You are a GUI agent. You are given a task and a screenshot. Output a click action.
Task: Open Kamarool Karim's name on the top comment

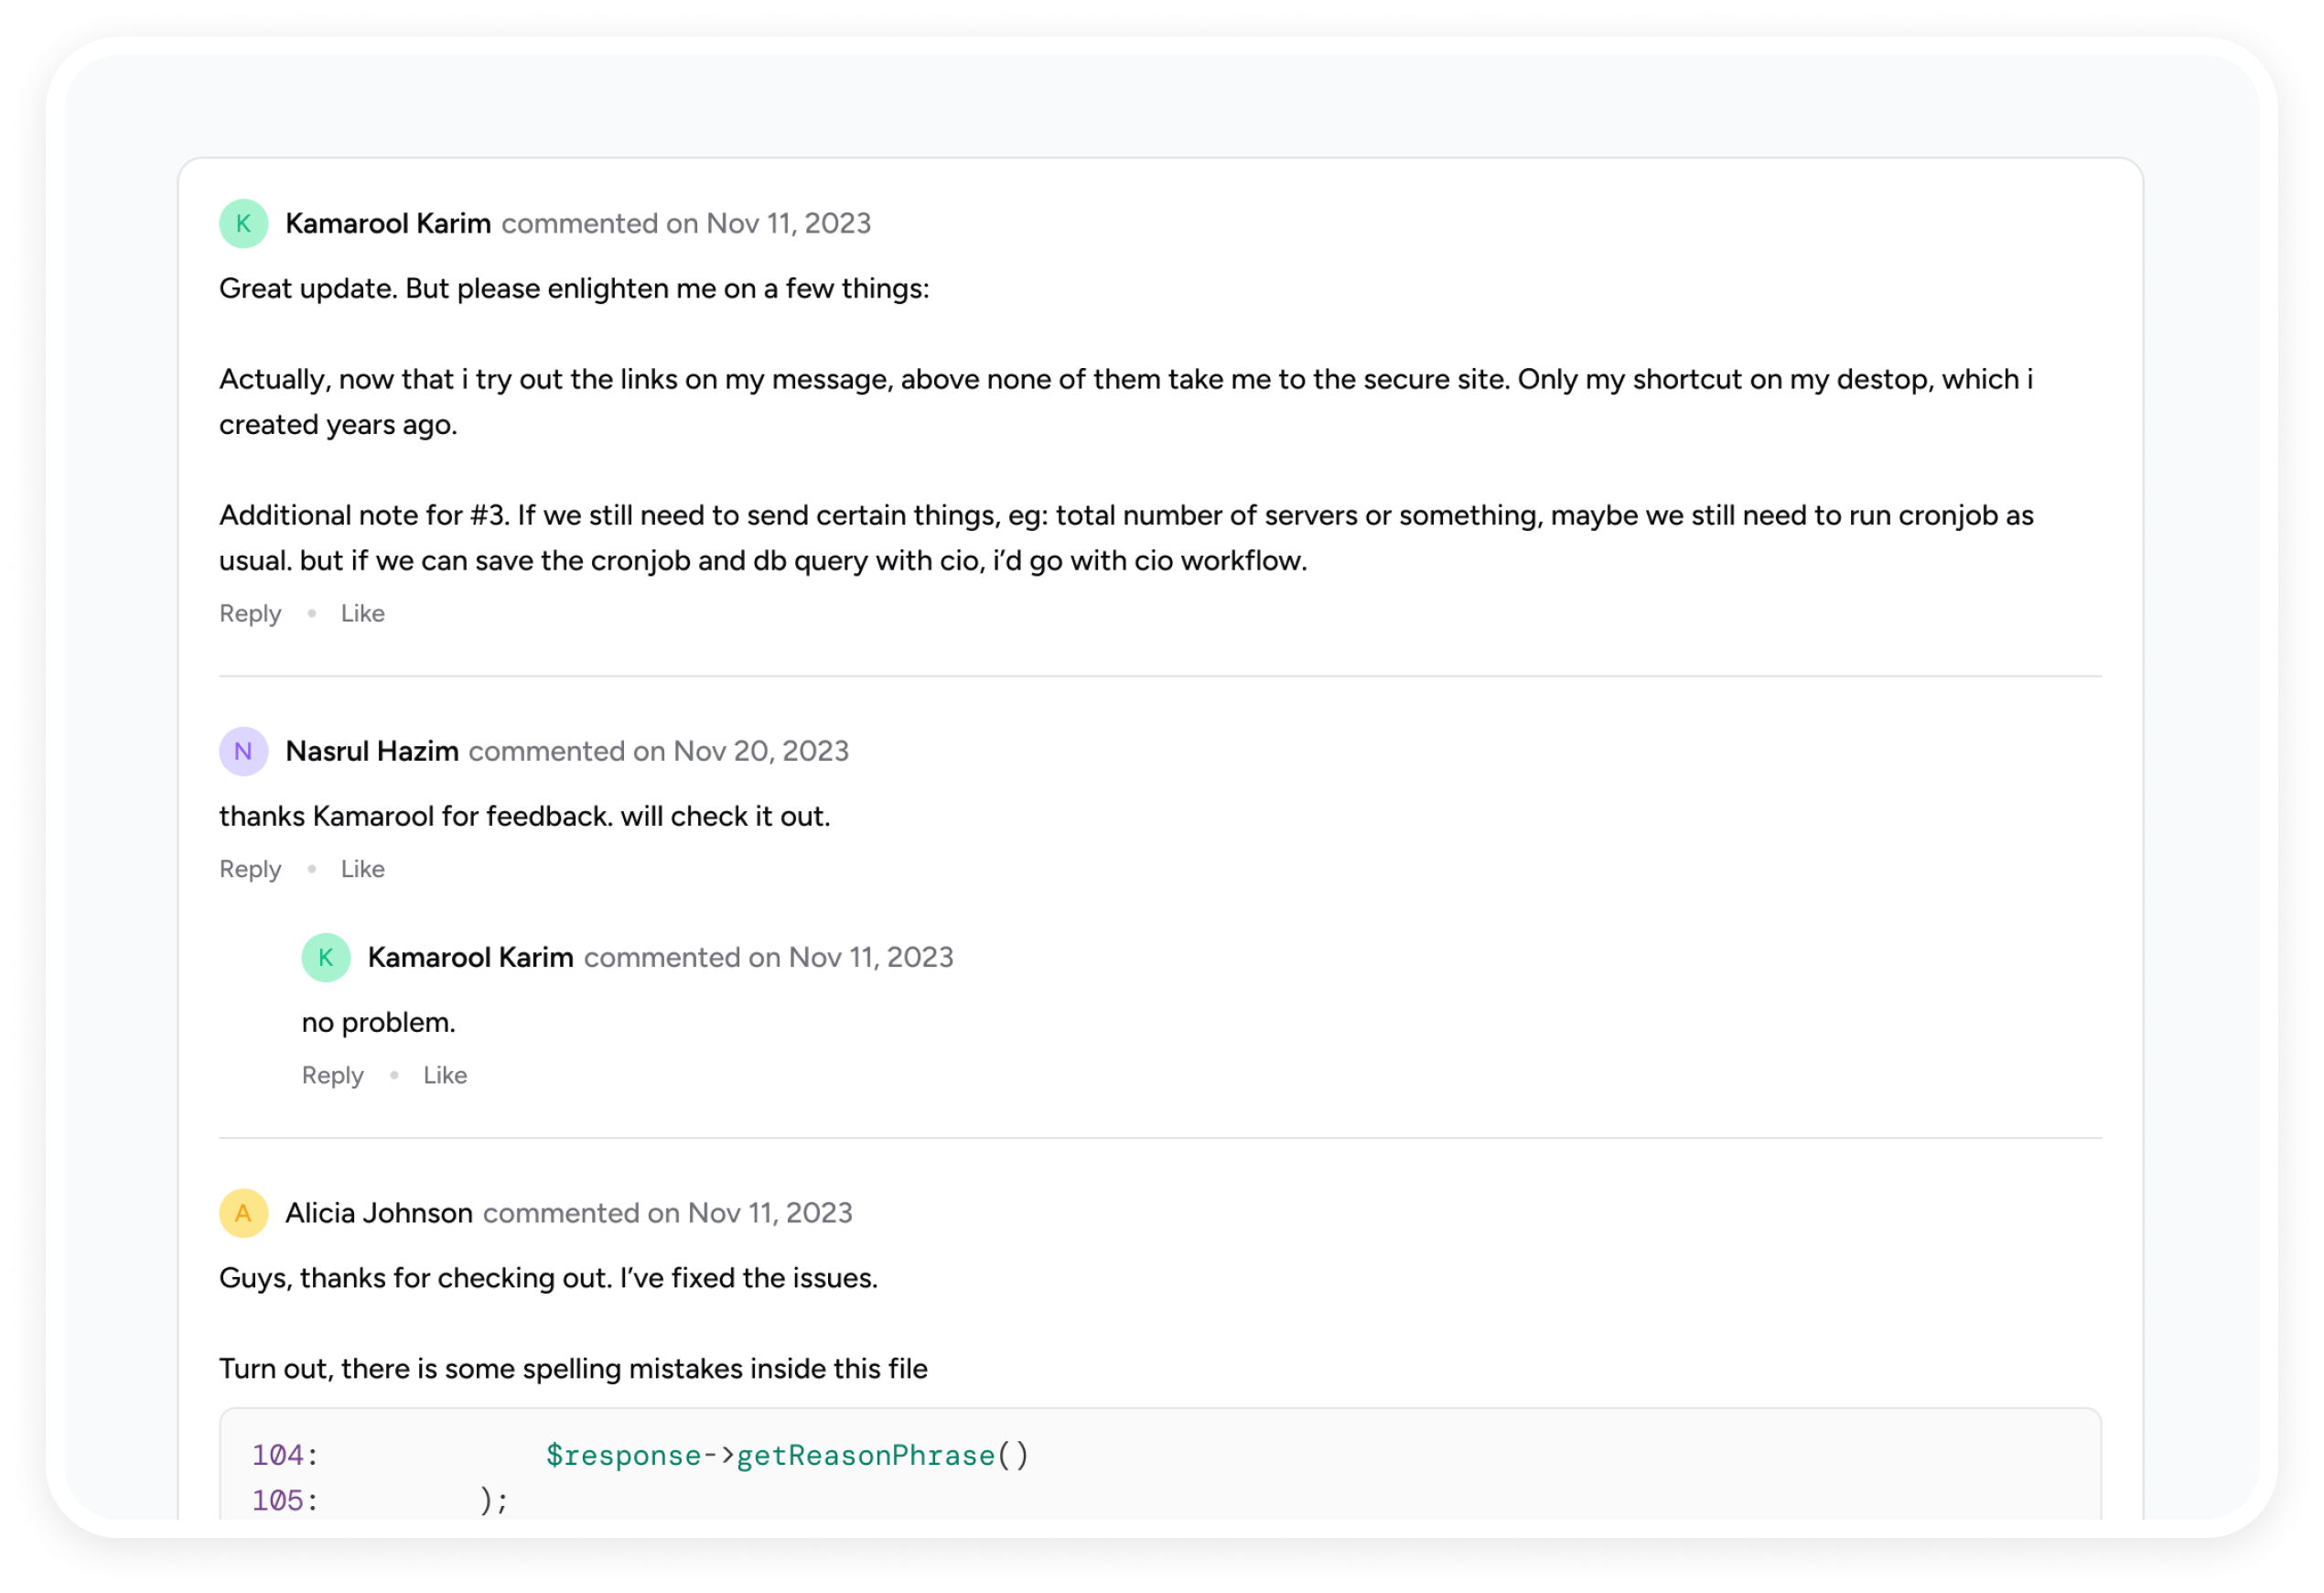388,223
